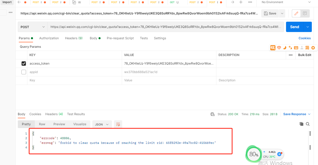
Task: Click the empty Key placeholder field
Action: click(75, 80)
